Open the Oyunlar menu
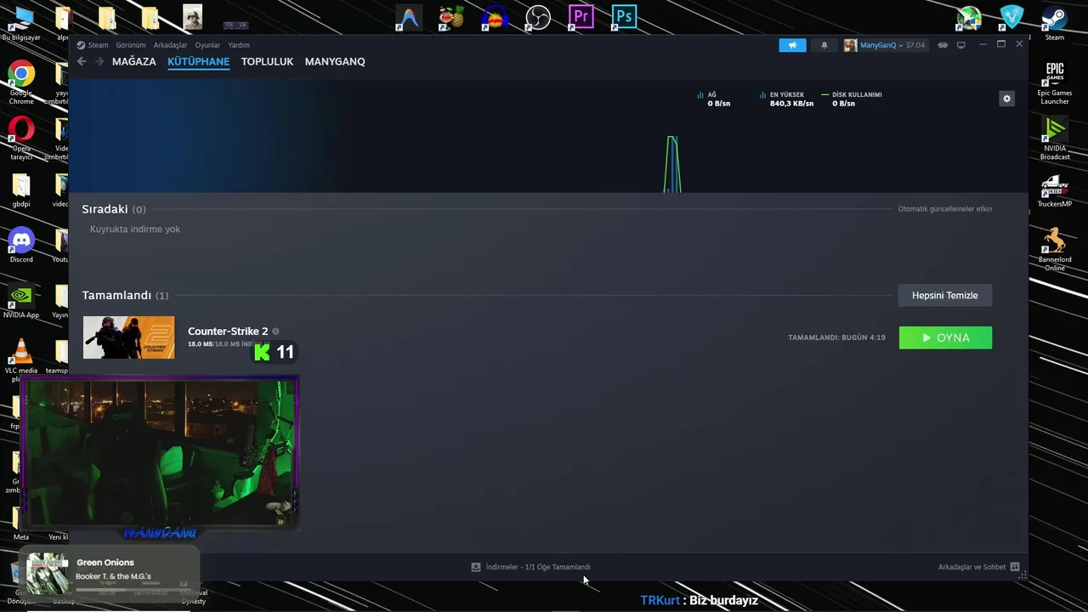This screenshot has height=612, width=1088. coord(207,45)
